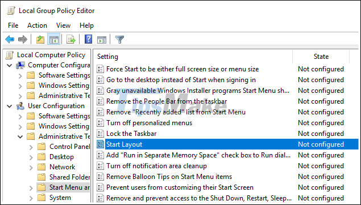Viewport: 361px width, 205px height.
Task: Expand Software Settings under User Configuration
Action: coord(20,116)
